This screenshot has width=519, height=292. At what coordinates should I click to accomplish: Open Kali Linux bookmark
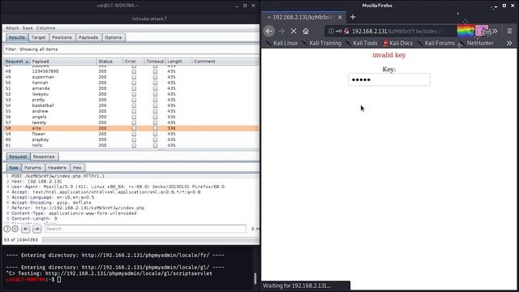tap(282, 43)
